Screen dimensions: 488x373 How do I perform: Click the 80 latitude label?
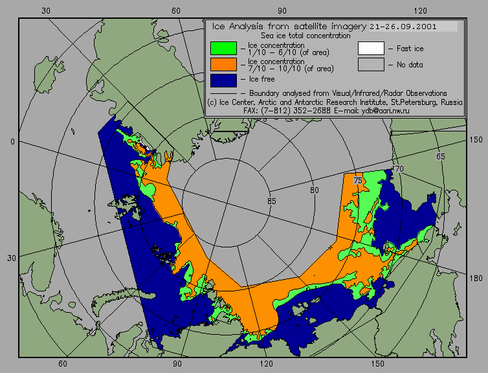(315, 190)
